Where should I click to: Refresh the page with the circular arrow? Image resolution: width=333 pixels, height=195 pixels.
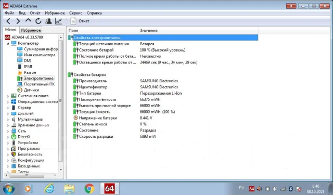pyautogui.click(x=38, y=21)
